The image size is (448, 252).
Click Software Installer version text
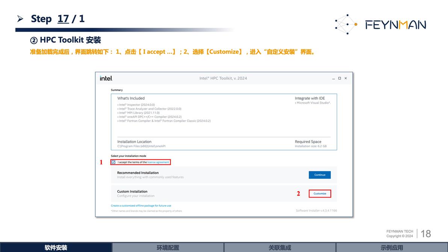coord(316,211)
